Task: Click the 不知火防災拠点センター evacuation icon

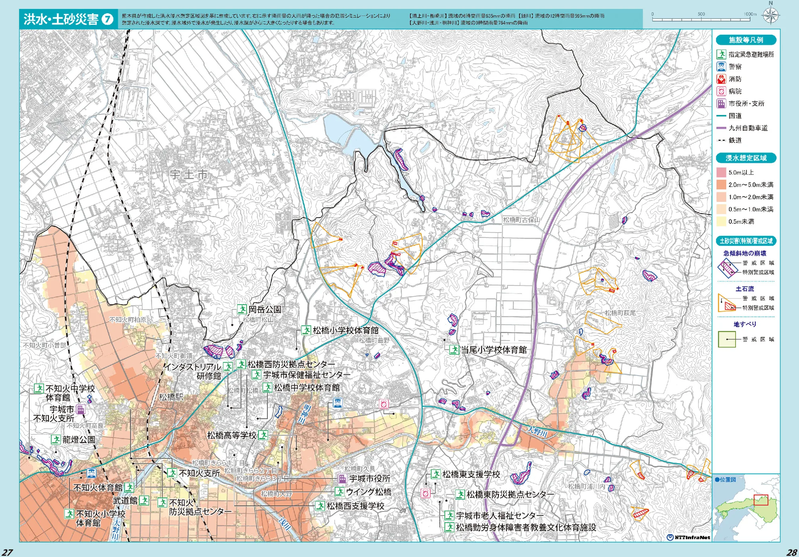Action: tap(162, 502)
